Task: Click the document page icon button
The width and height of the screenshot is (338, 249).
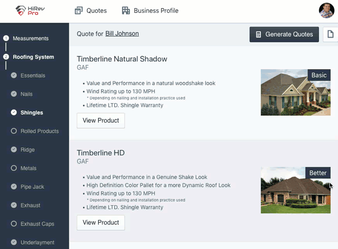Action: pos(330,34)
